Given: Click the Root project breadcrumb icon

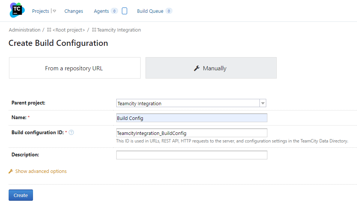Looking at the screenshot, I should 49,30.
